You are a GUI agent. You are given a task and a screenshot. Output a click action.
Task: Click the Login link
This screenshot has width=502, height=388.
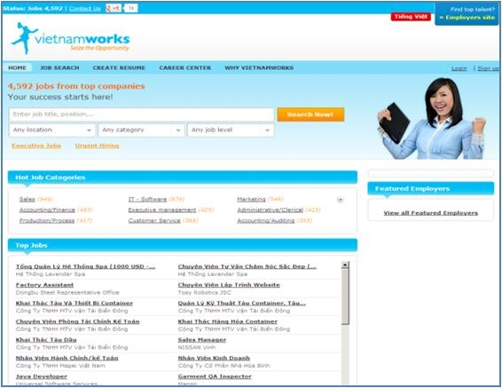[x=459, y=68]
